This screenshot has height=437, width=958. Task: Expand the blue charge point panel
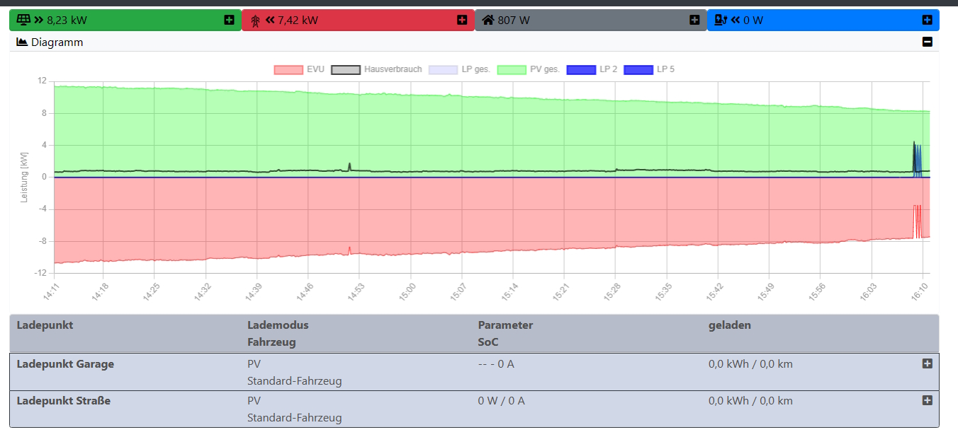click(x=927, y=20)
